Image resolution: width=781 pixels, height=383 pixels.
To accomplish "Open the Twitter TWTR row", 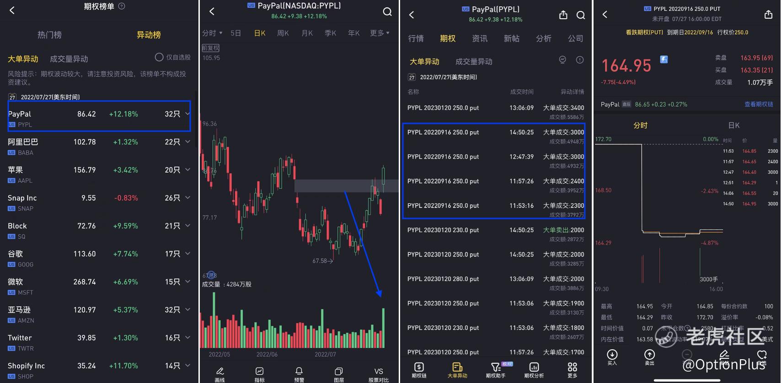I will 99,342.
